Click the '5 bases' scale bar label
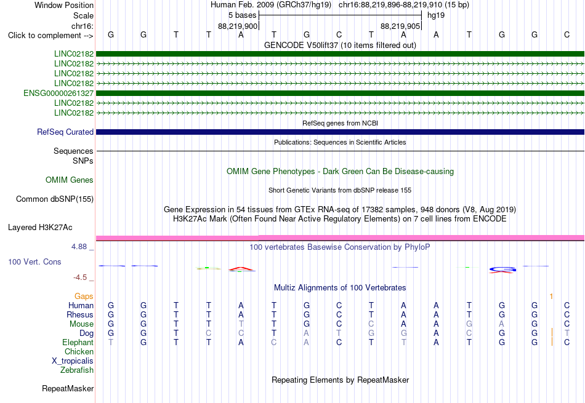Image resolution: width=585 pixels, height=403 pixels. 242,15
